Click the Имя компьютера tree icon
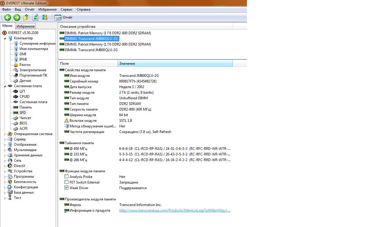Image resolution: width=379 pixels, height=227 pixels. click(x=16, y=49)
